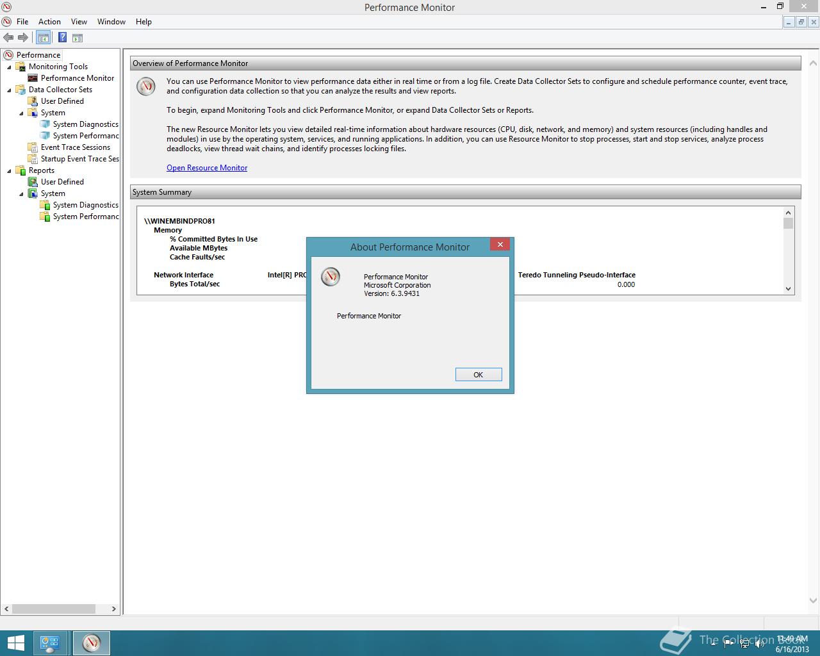Click "Teredo Tunneling Pseudo-Interface" column text

tap(577, 275)
